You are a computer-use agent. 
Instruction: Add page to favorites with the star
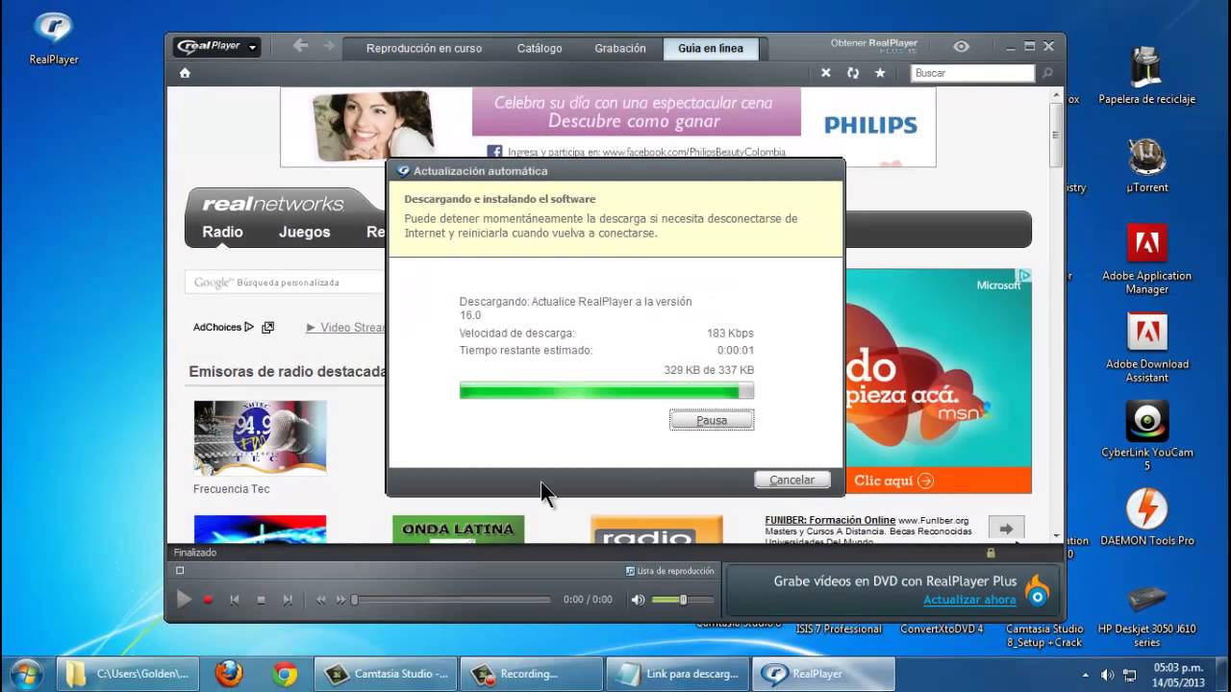[x=879, y=73]
